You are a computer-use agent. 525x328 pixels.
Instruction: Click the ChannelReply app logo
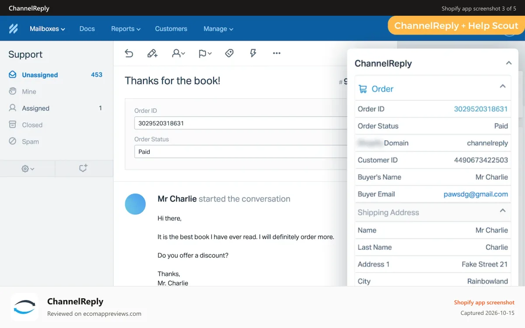(x=24, y=307)
